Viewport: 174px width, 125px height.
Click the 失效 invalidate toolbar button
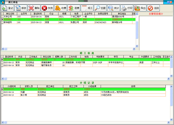click(x=47, y=8)
